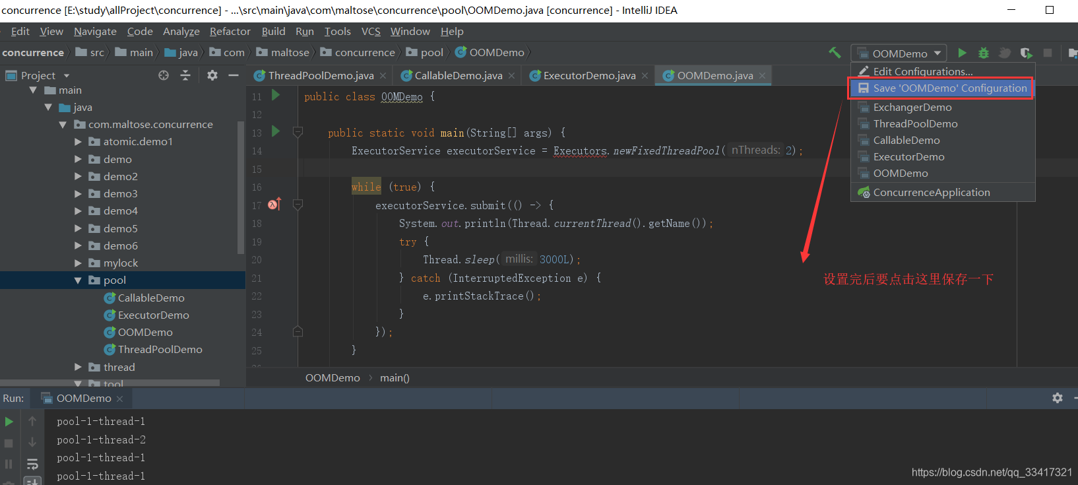Hide the Project tool window
The image size is (1078, 485).
coord(234,75)
